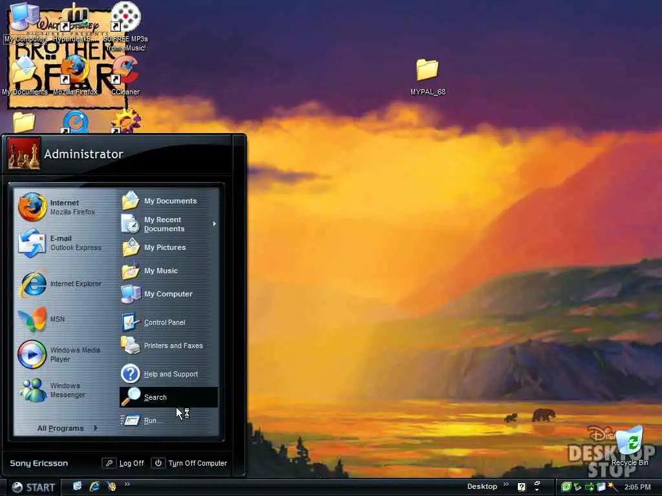Open the Run dialog from Start menu

(x=168, y=420)
